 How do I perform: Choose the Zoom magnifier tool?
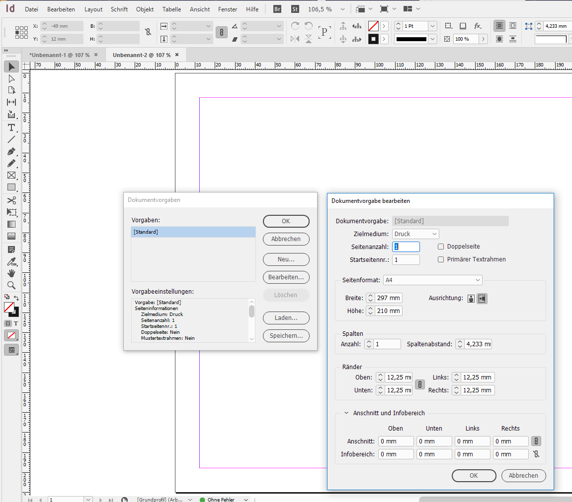pos(11,285)
